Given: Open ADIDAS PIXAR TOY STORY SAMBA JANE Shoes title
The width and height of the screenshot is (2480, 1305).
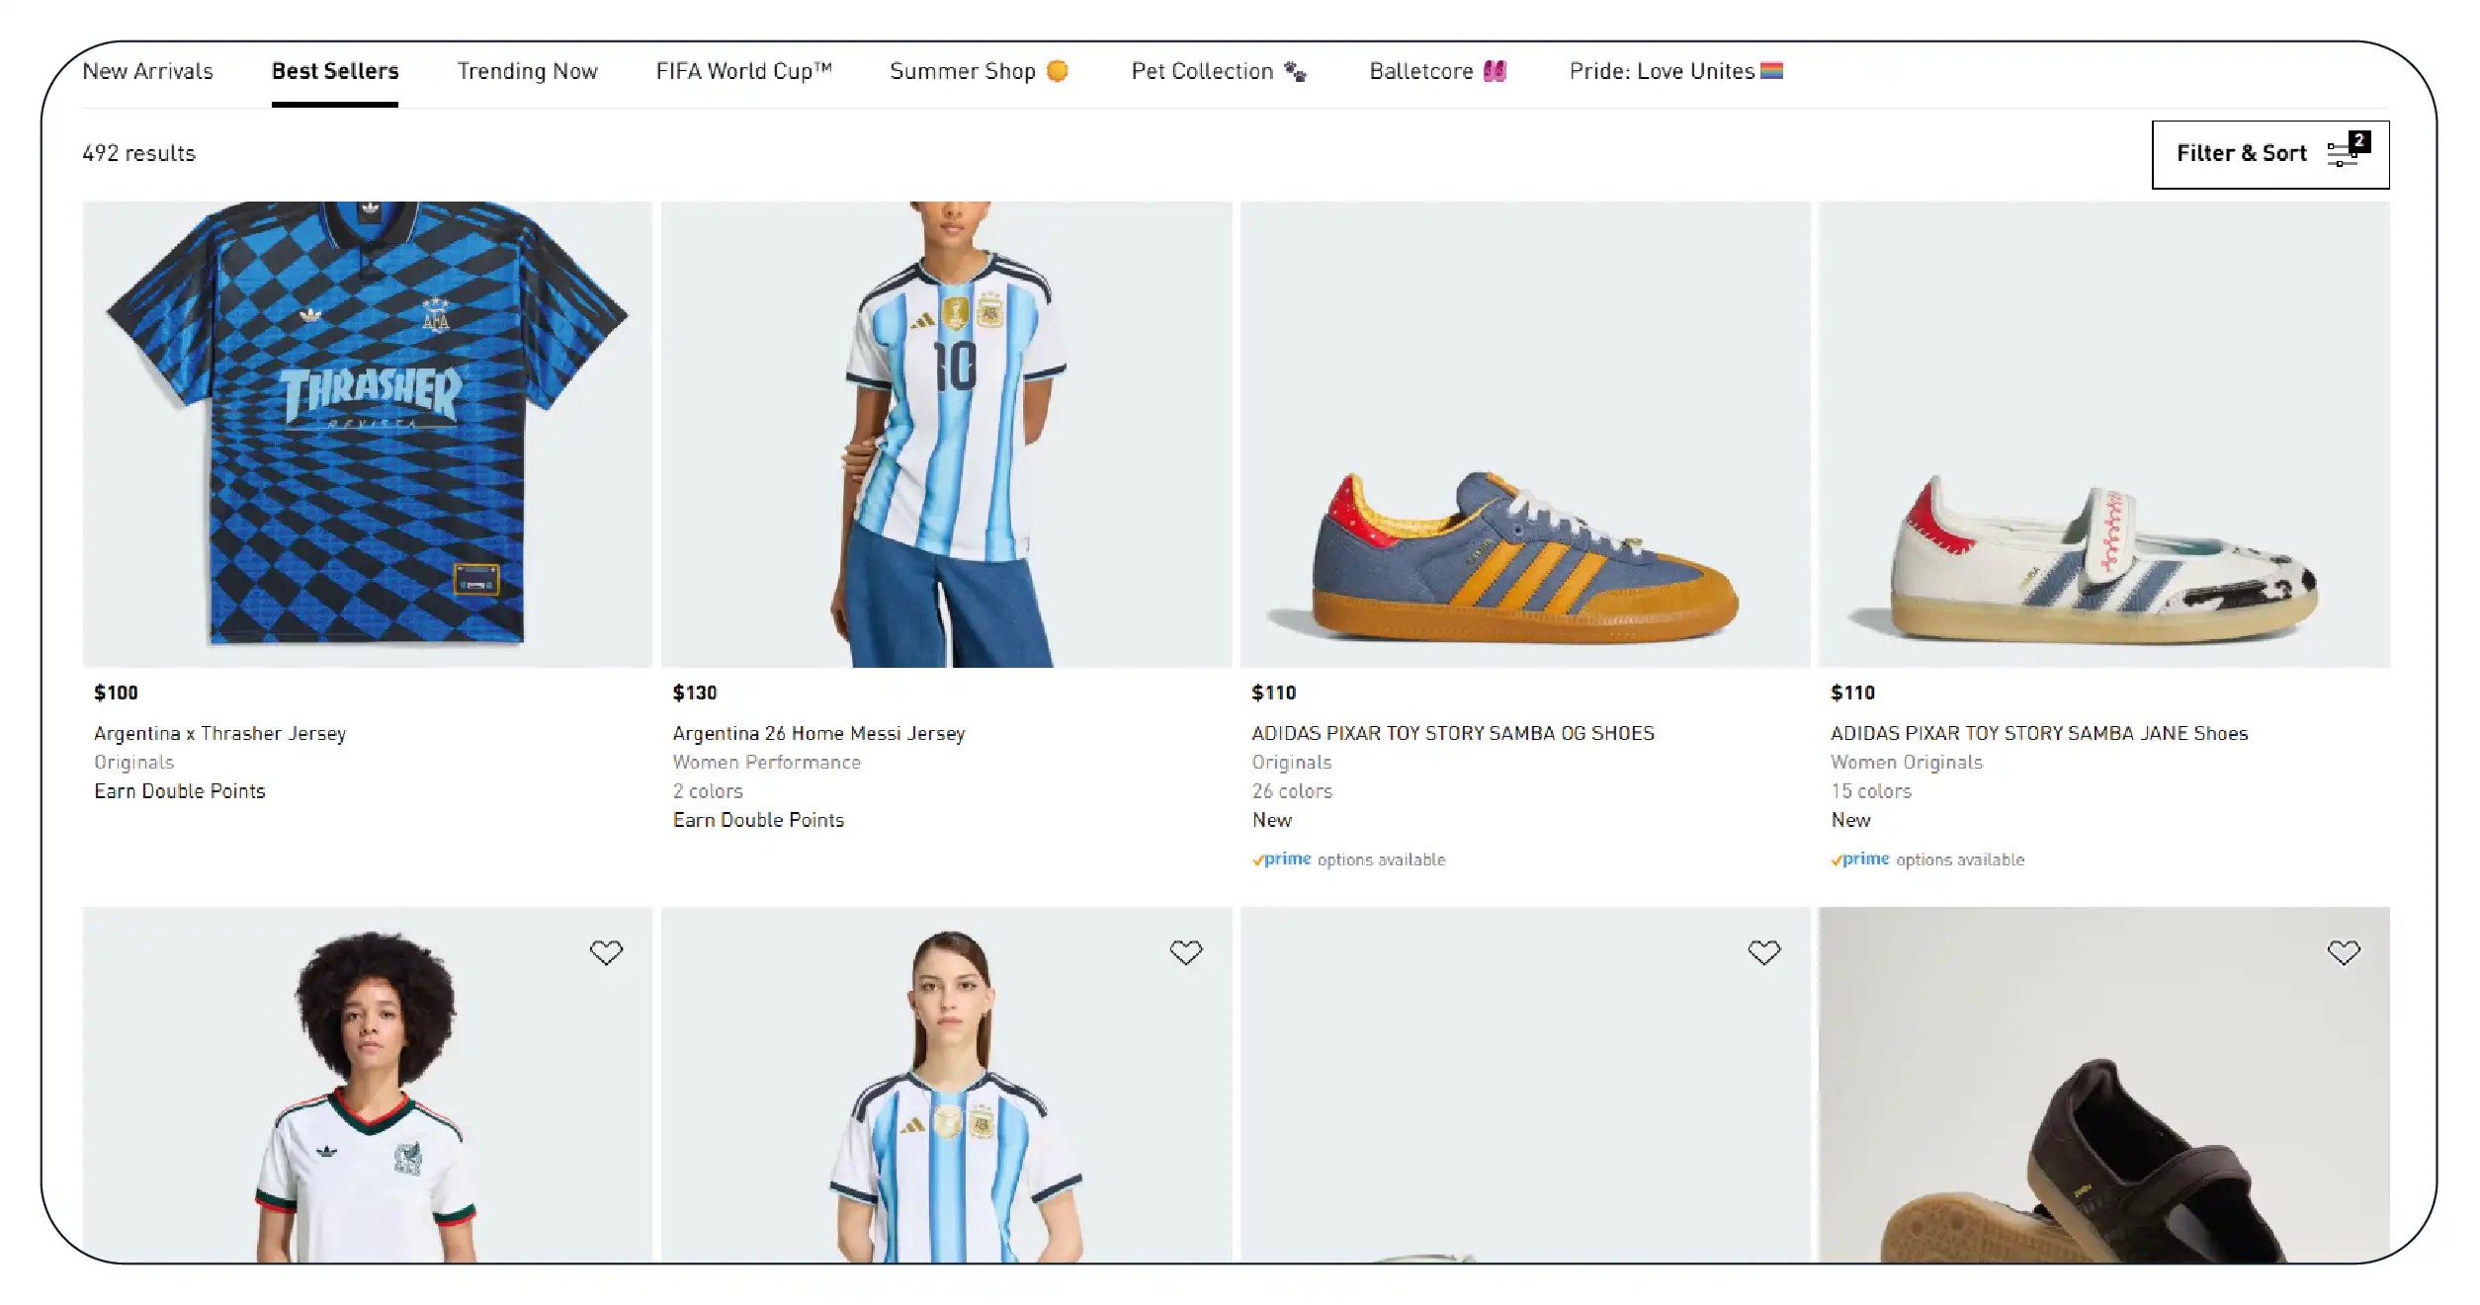Looking at the screenshot, I should coord(2038,733).
